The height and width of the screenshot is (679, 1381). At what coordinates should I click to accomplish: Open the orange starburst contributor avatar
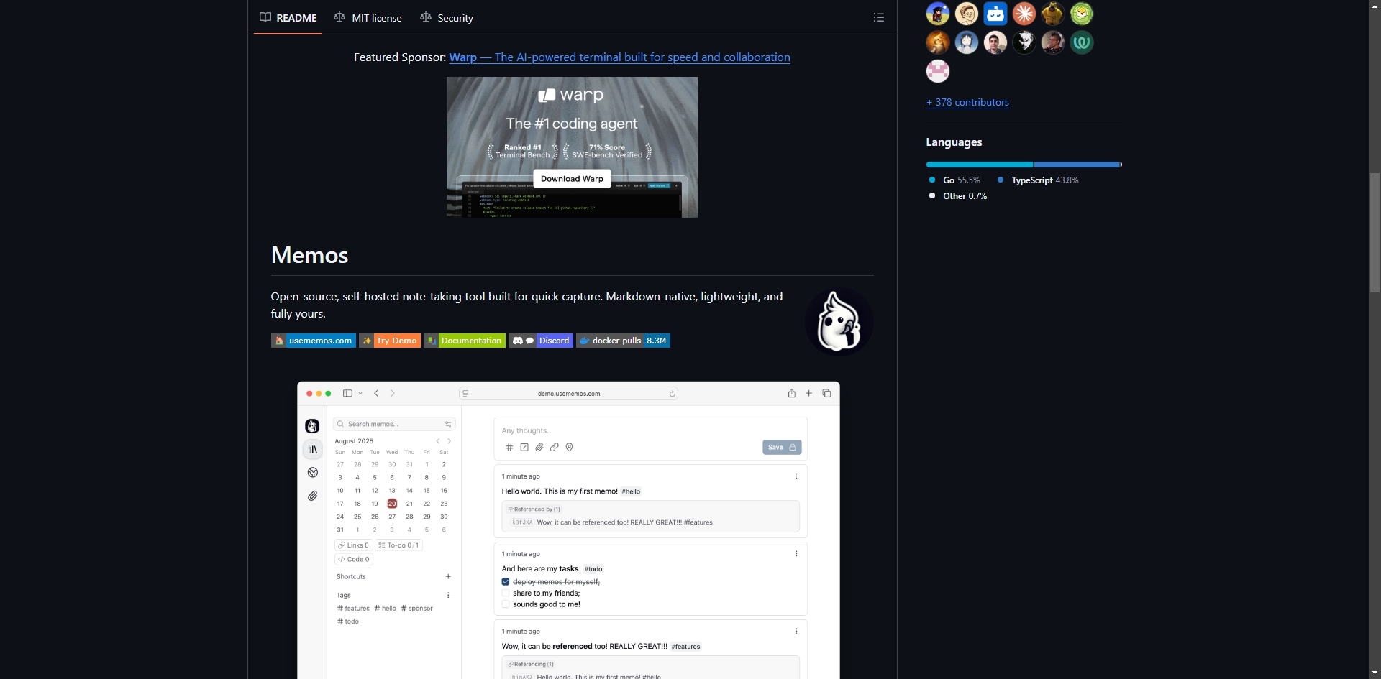(1024, 14)
